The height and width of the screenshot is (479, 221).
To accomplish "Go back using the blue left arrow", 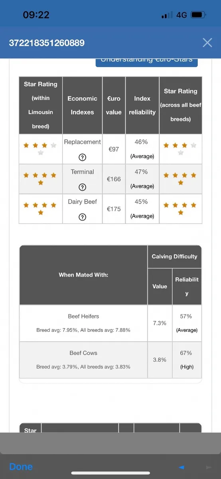I will pos(182,467).
